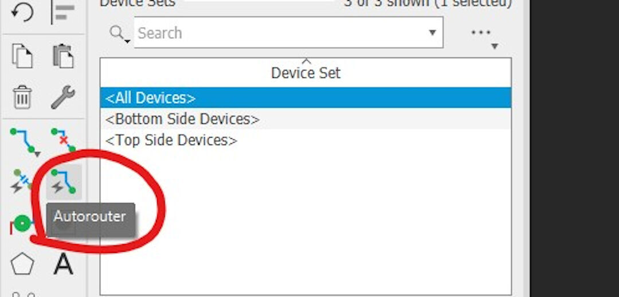The width and height of the screenshot is (619, 297).
Task: Select the polygon pentagon tool
Action: pos(22,264)
